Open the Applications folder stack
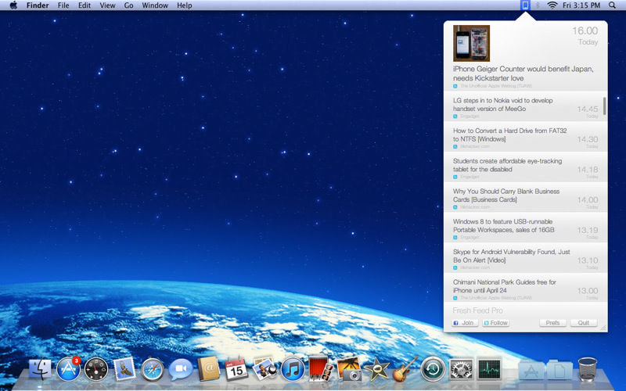This screenshot has height=391, width=626. coord(531,370)
